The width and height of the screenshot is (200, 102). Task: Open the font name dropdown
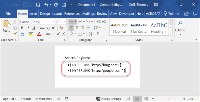point(53,22)
